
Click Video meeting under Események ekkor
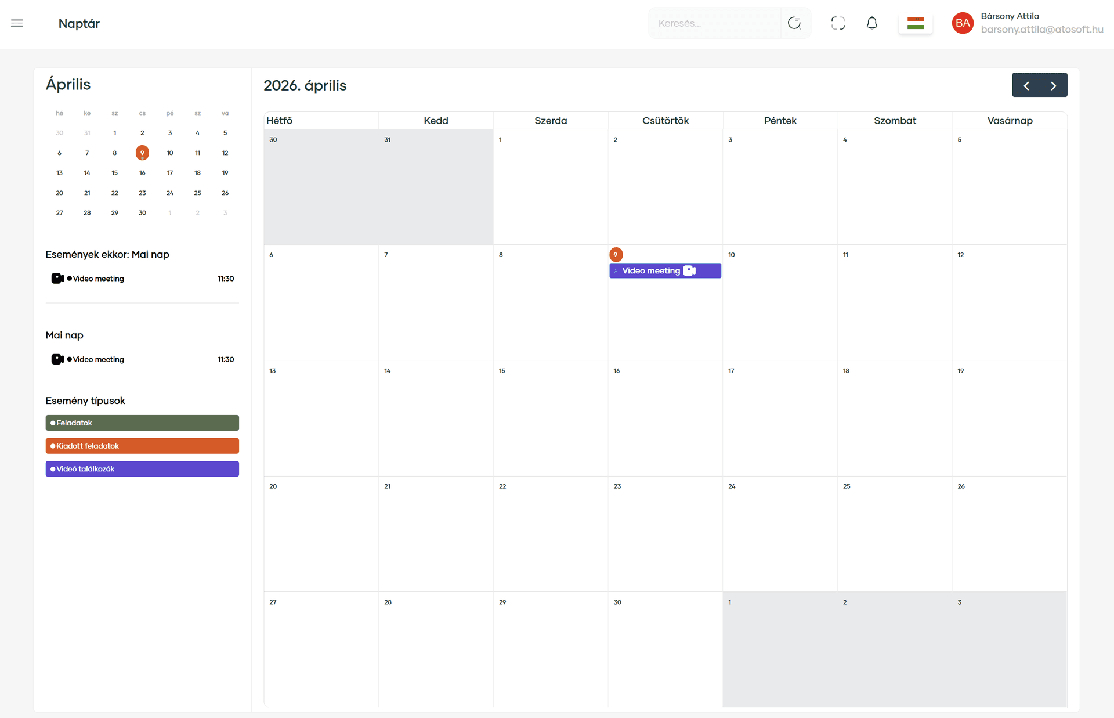coord(99,279)
